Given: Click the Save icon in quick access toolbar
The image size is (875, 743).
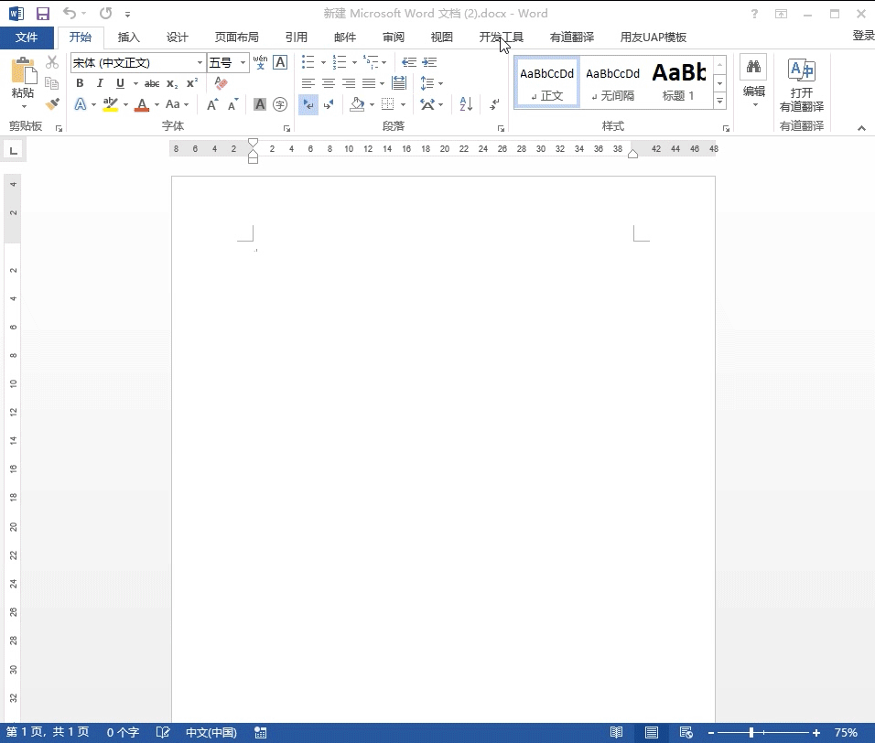Looking at the screenshot, I should tap(42, 14).
